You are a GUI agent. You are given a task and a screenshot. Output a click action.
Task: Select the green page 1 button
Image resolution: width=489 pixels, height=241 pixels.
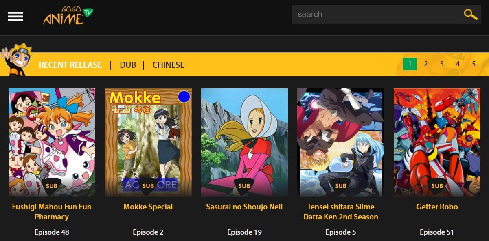click(410, 64)
